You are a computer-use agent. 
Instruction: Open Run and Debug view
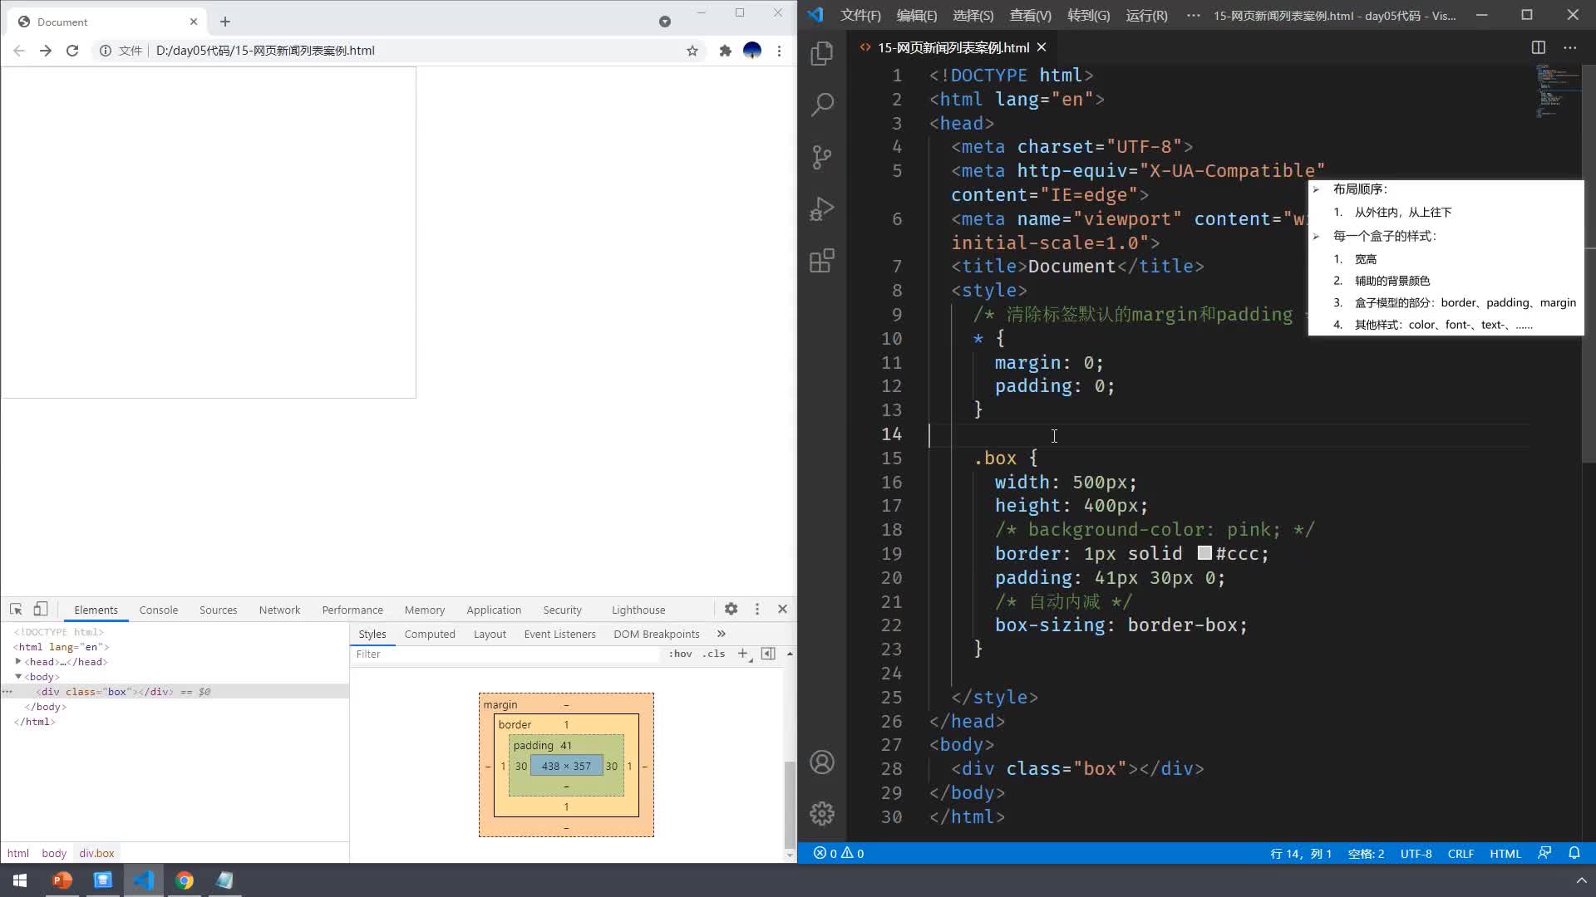[822, 208]
